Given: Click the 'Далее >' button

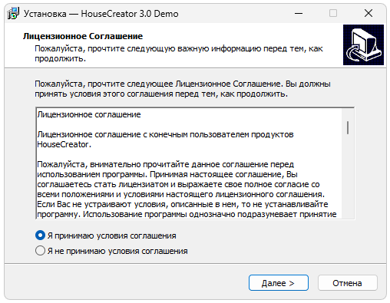Looking at the screenshot, I should coord(279,283).
